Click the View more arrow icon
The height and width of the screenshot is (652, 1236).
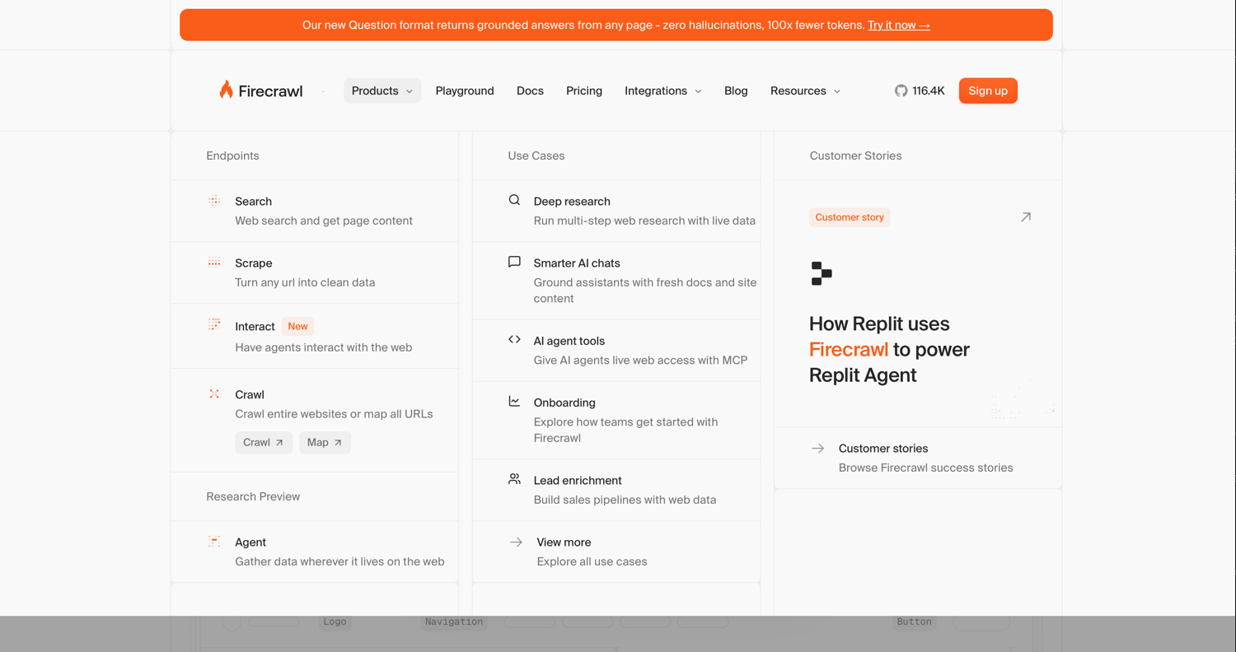[516, 542]
